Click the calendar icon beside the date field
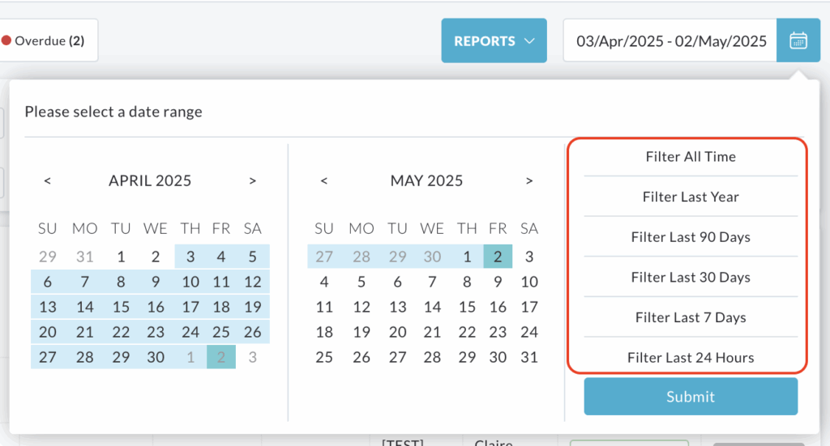This screenshot has height=446, width=830. click(x=798, y=40)
